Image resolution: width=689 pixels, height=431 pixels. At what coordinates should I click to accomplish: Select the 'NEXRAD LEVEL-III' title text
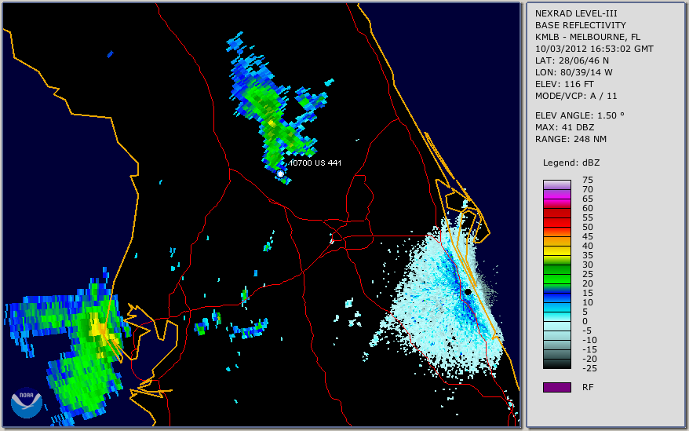[x=576, y=13]
